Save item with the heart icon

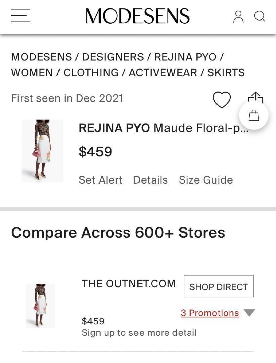pos(222,100)
